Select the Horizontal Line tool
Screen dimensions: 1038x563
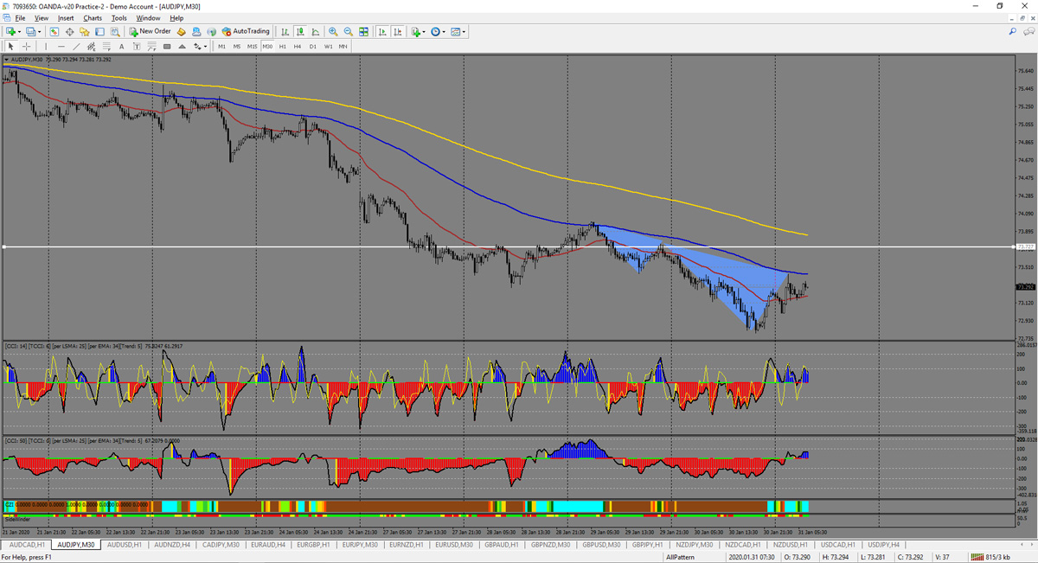pos(61,47)
